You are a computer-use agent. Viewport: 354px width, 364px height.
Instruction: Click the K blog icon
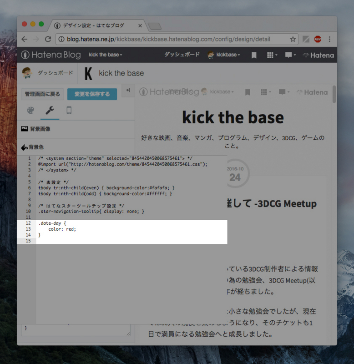pos(88,73)
